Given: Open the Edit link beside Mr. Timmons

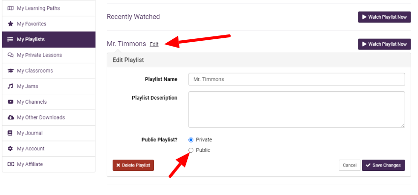Looking at the screenshot, I should click(154, 45).
